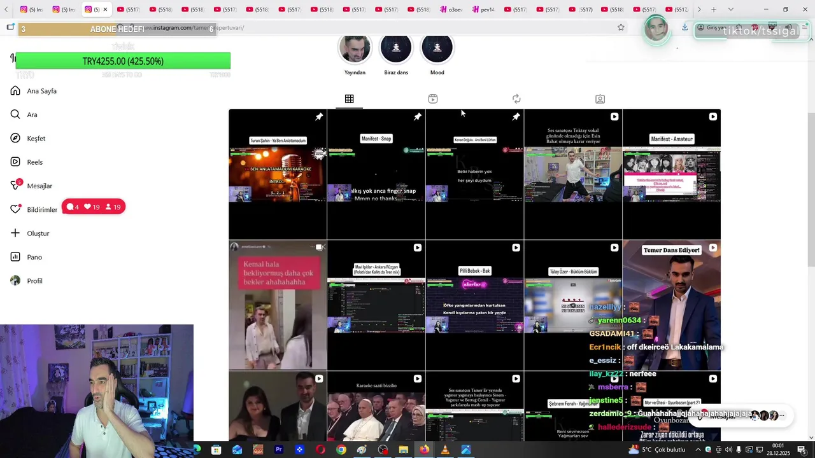The height and width of the screenshot is (458, 815).
Task: Switch to the o3oev browser tab
Action: [x=451, y=10]
